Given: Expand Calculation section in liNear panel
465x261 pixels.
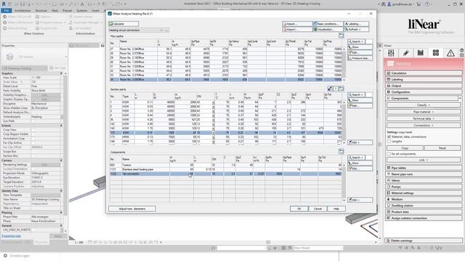Looking at the screenshot, I should (x=424, y=73).
